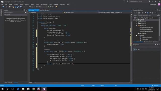Screen dimensions: 161x91
Task: Click the Alphabetical sort icon in Properties
Action: pyautogui.click(x=136, y=50)
